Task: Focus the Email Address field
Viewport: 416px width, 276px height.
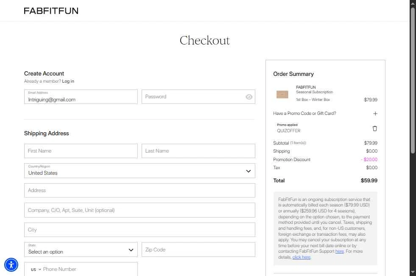Action: [81, 100]
